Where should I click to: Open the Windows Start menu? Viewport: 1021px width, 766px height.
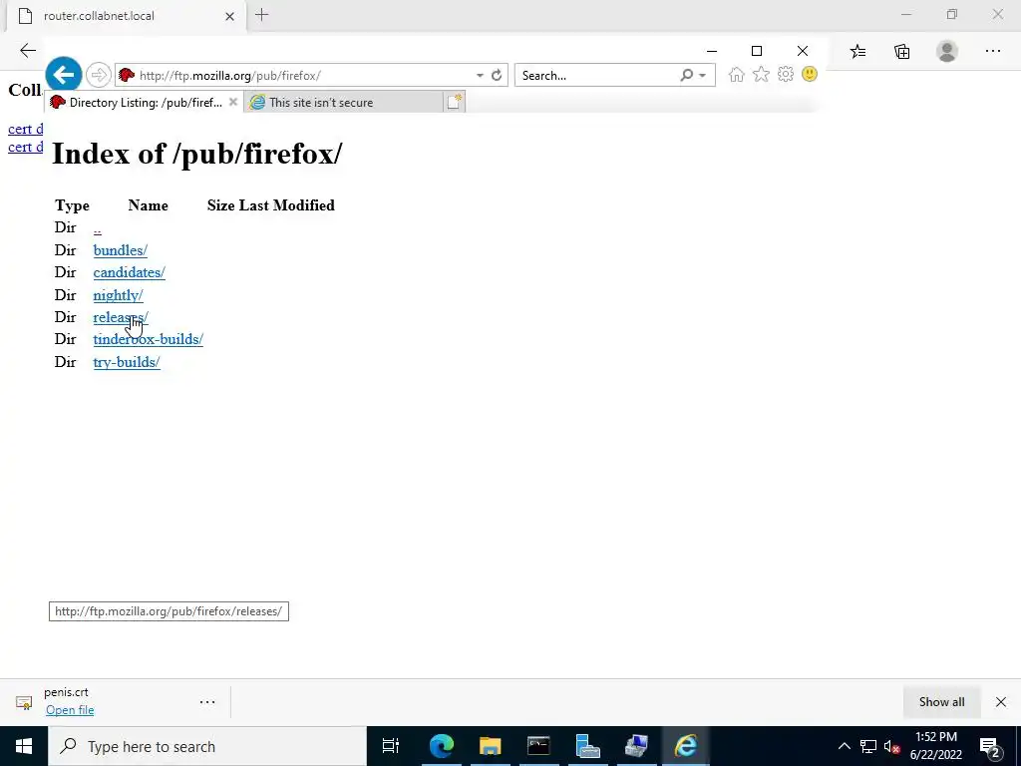pos(24,746)
